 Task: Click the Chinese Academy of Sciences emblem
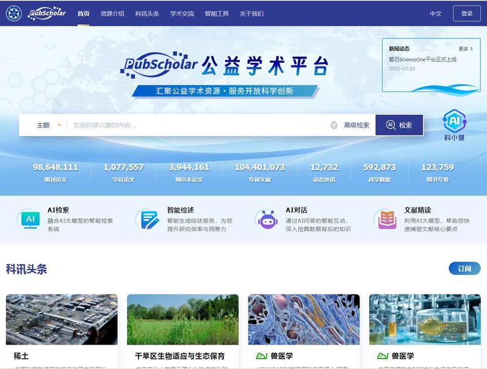point(13,13)
